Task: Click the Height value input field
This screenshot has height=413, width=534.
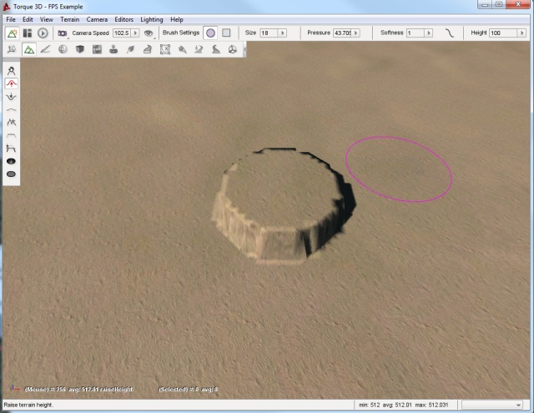Action: point(503,33)
